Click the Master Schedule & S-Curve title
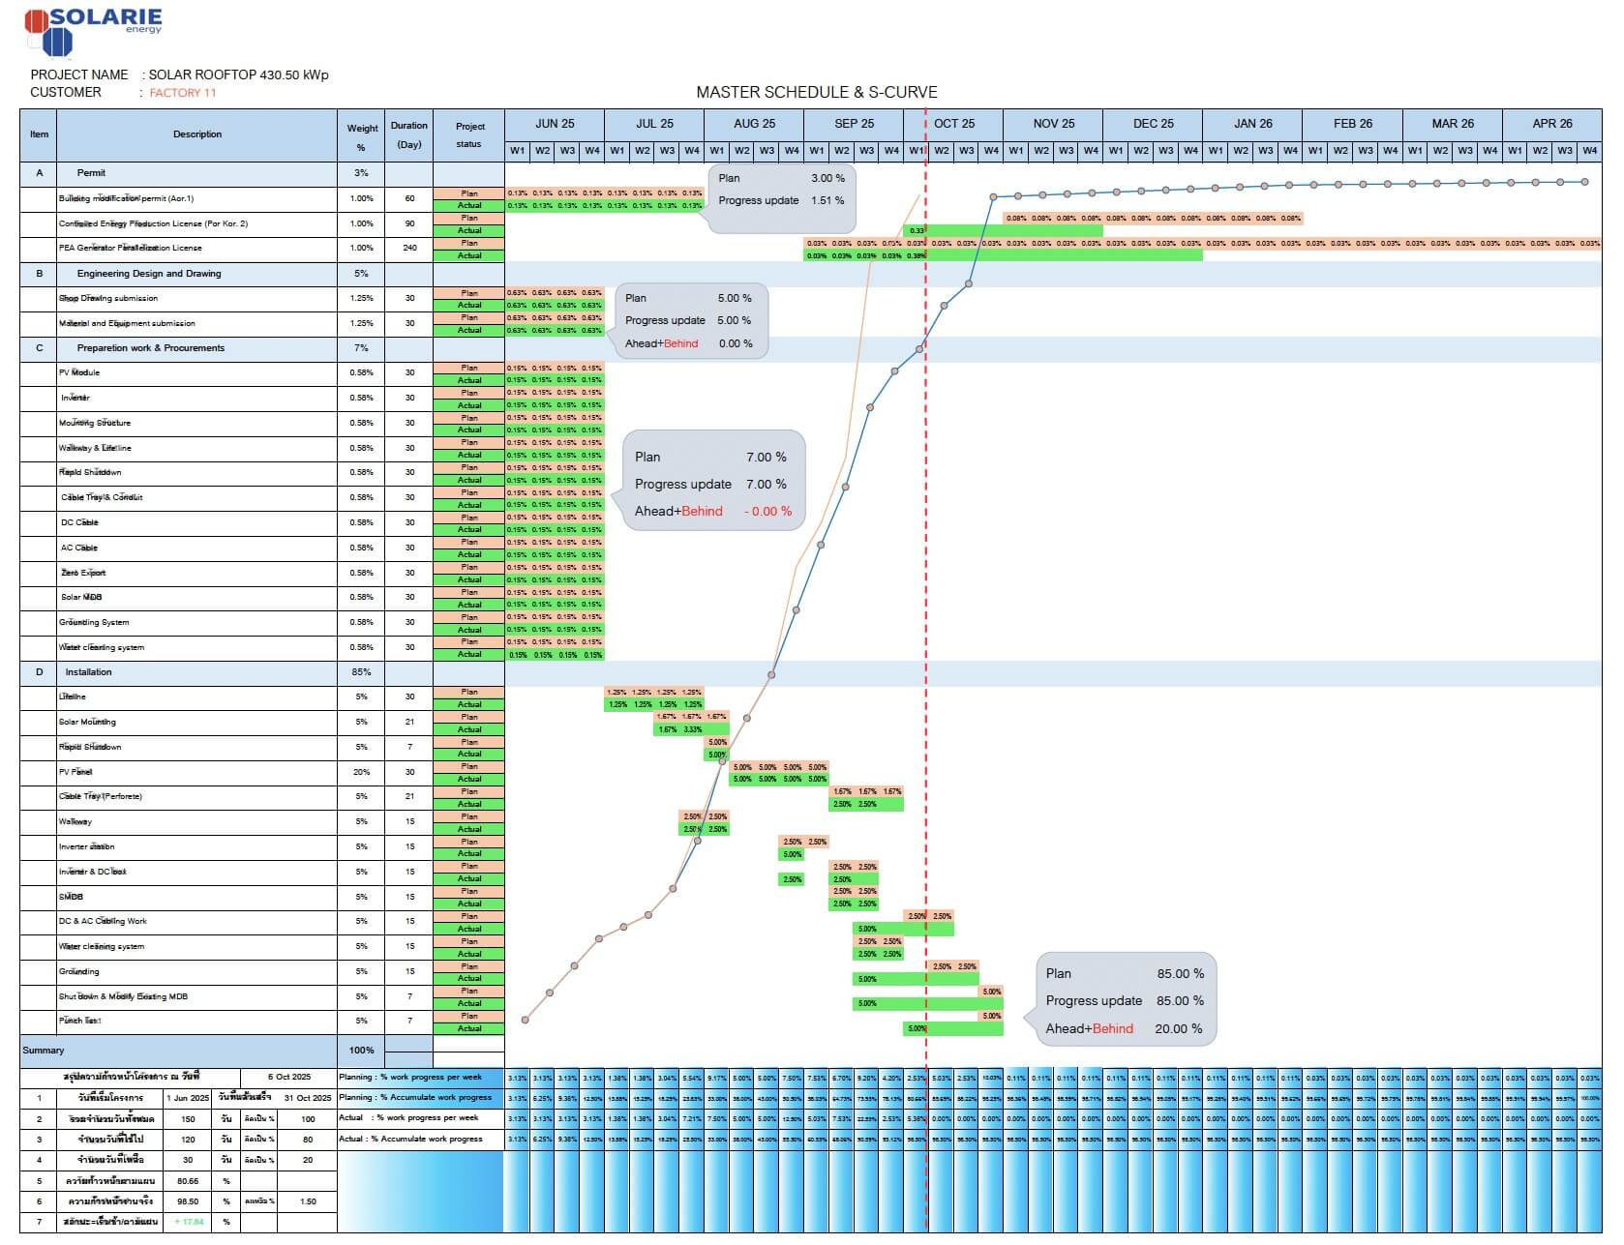Viewport: 1624px width, 1245px height. (816, 93)
